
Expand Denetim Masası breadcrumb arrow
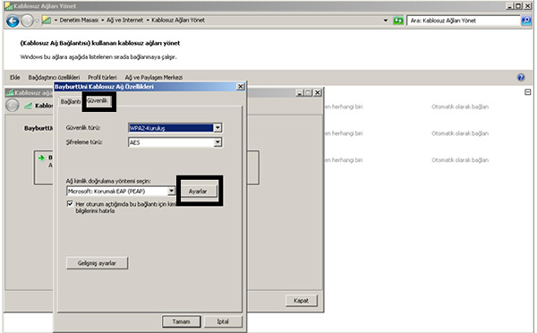(x=55, y=21)
